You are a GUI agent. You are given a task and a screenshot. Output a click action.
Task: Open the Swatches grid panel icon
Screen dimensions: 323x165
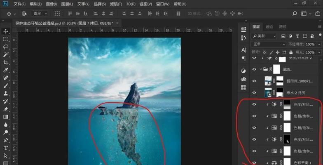coord(243,87)
